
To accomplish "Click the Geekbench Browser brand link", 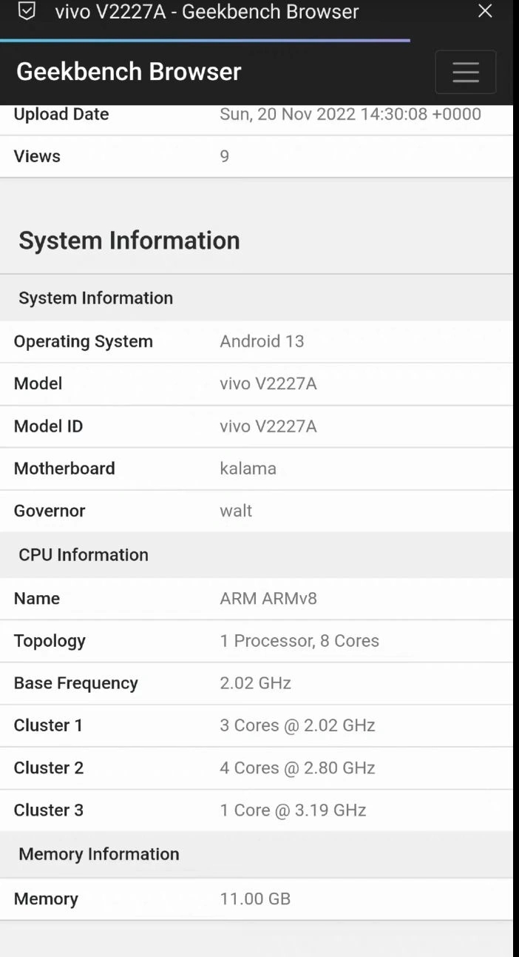I will [x=129, y=72].
